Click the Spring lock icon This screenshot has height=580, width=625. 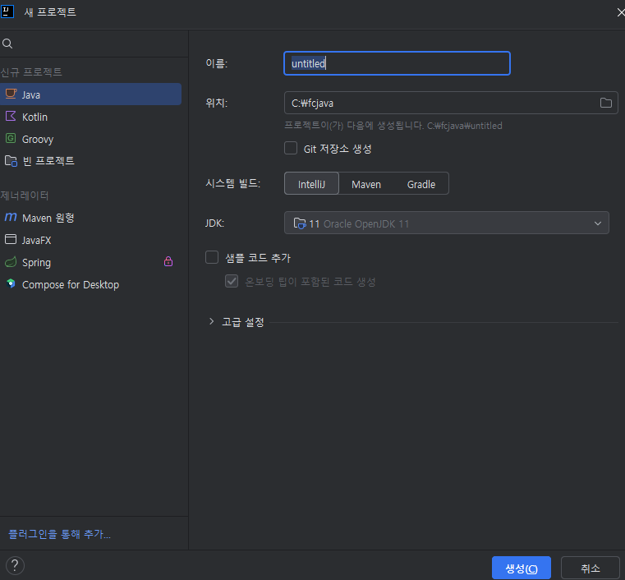(x=168, y=261)
